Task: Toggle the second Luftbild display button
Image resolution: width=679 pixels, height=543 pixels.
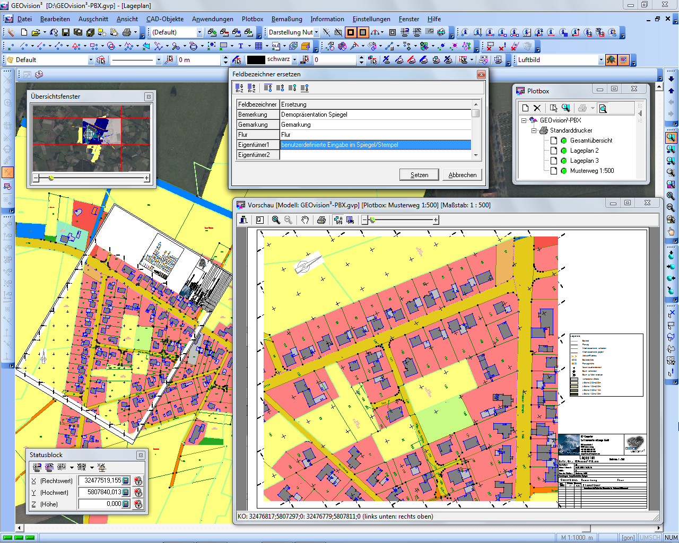Action: click(623, 60)
